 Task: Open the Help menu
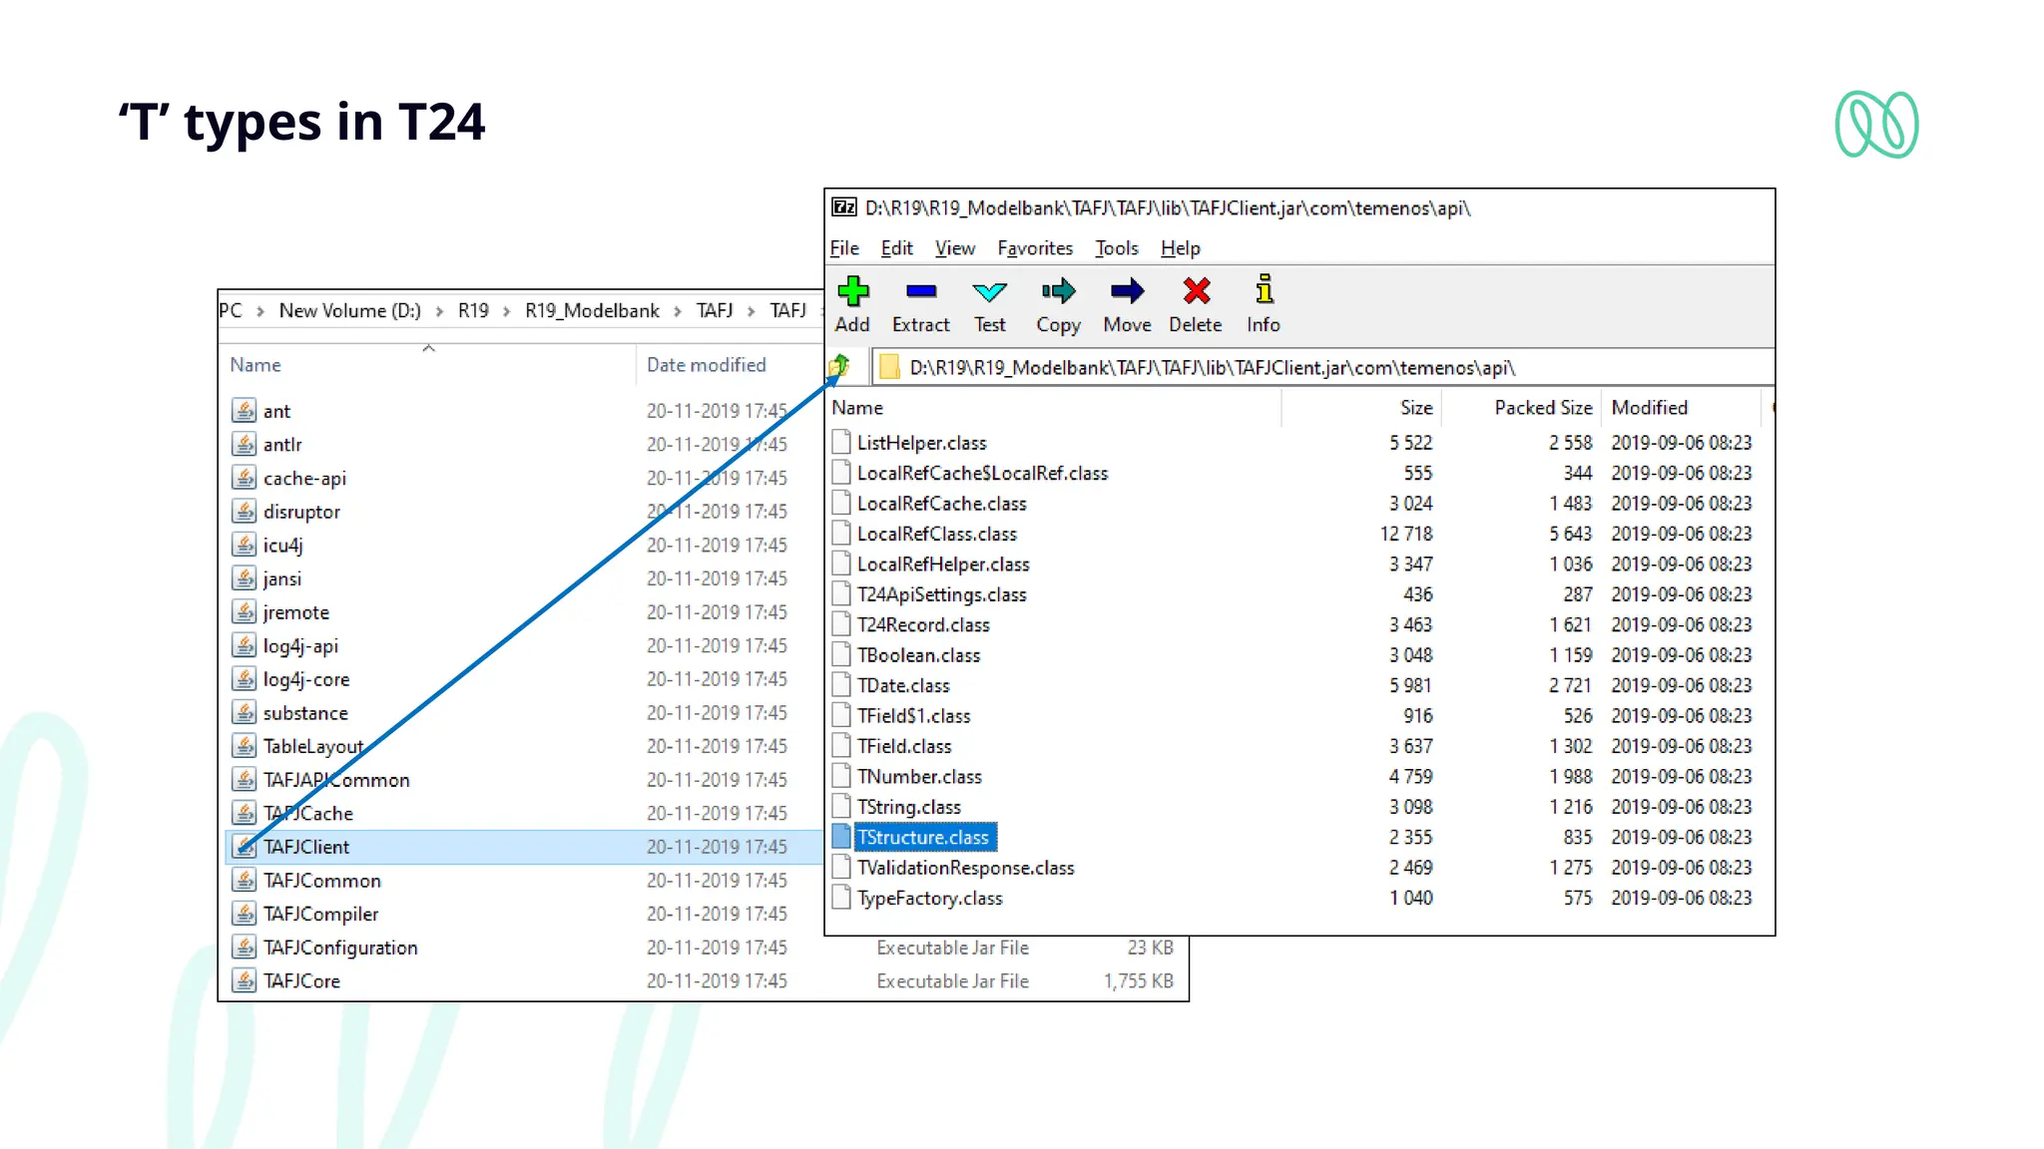pos(1180,248)
